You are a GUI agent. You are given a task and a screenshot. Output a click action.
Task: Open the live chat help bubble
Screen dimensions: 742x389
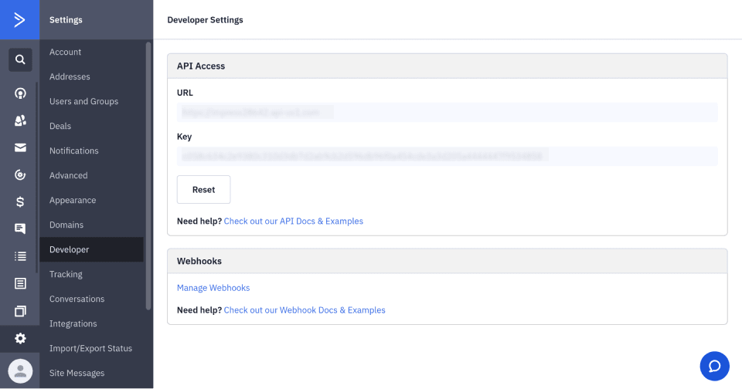[714, 366]
